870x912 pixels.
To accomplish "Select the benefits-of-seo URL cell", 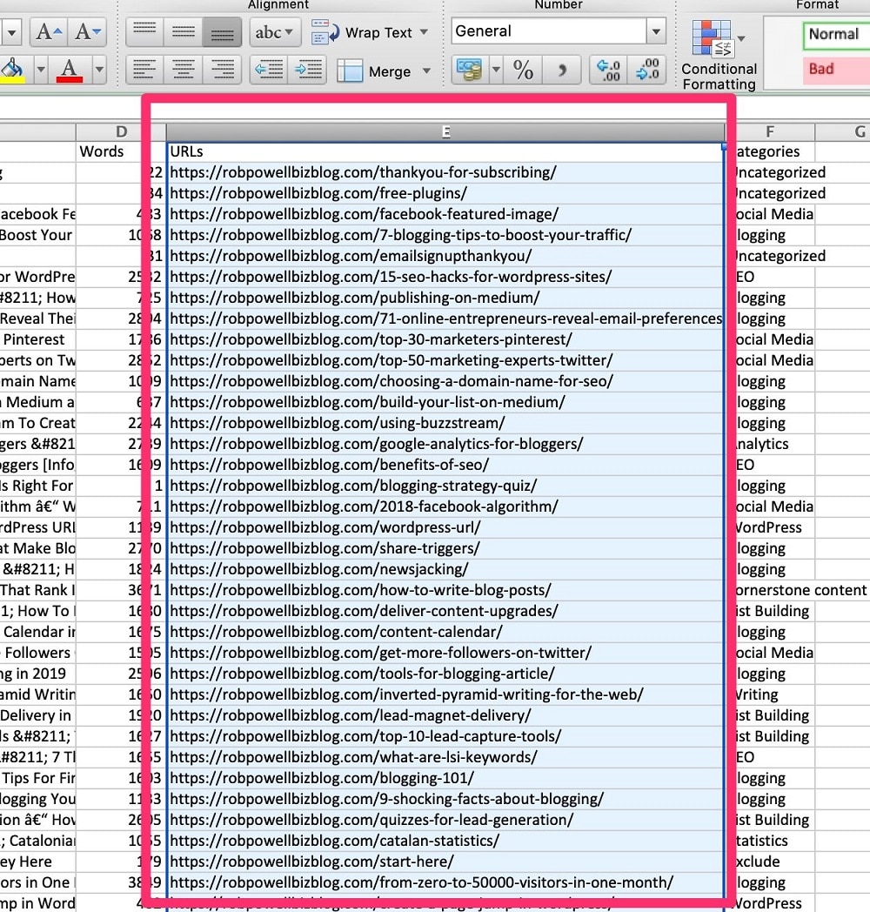I will (445, 465).
